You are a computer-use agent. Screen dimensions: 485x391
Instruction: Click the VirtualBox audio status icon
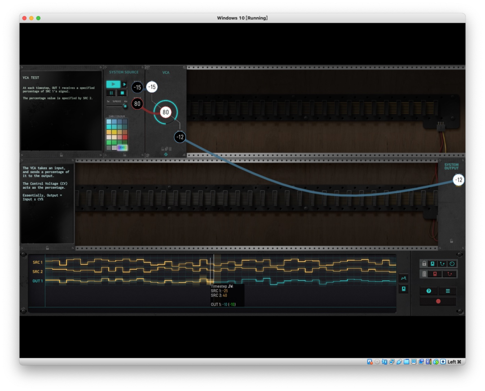point(384,362)
